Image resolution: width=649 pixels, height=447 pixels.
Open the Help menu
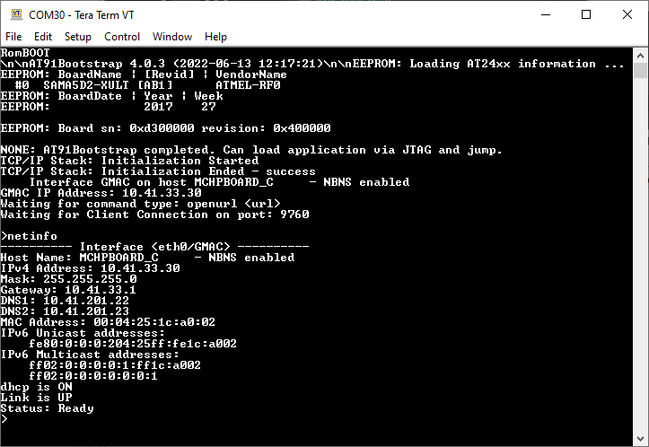point(215,37)
